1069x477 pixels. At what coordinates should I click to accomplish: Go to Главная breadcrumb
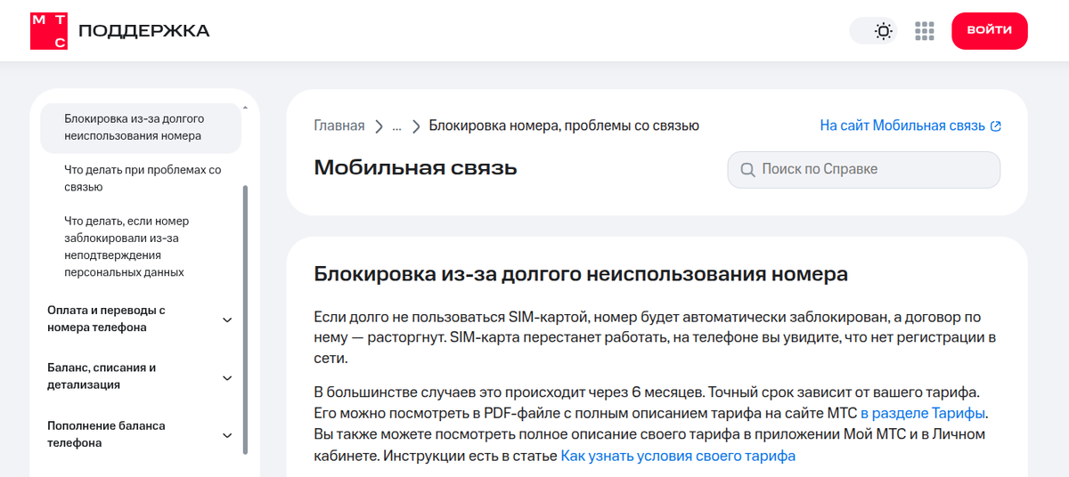pyautogui.click(x=339, y=125)
